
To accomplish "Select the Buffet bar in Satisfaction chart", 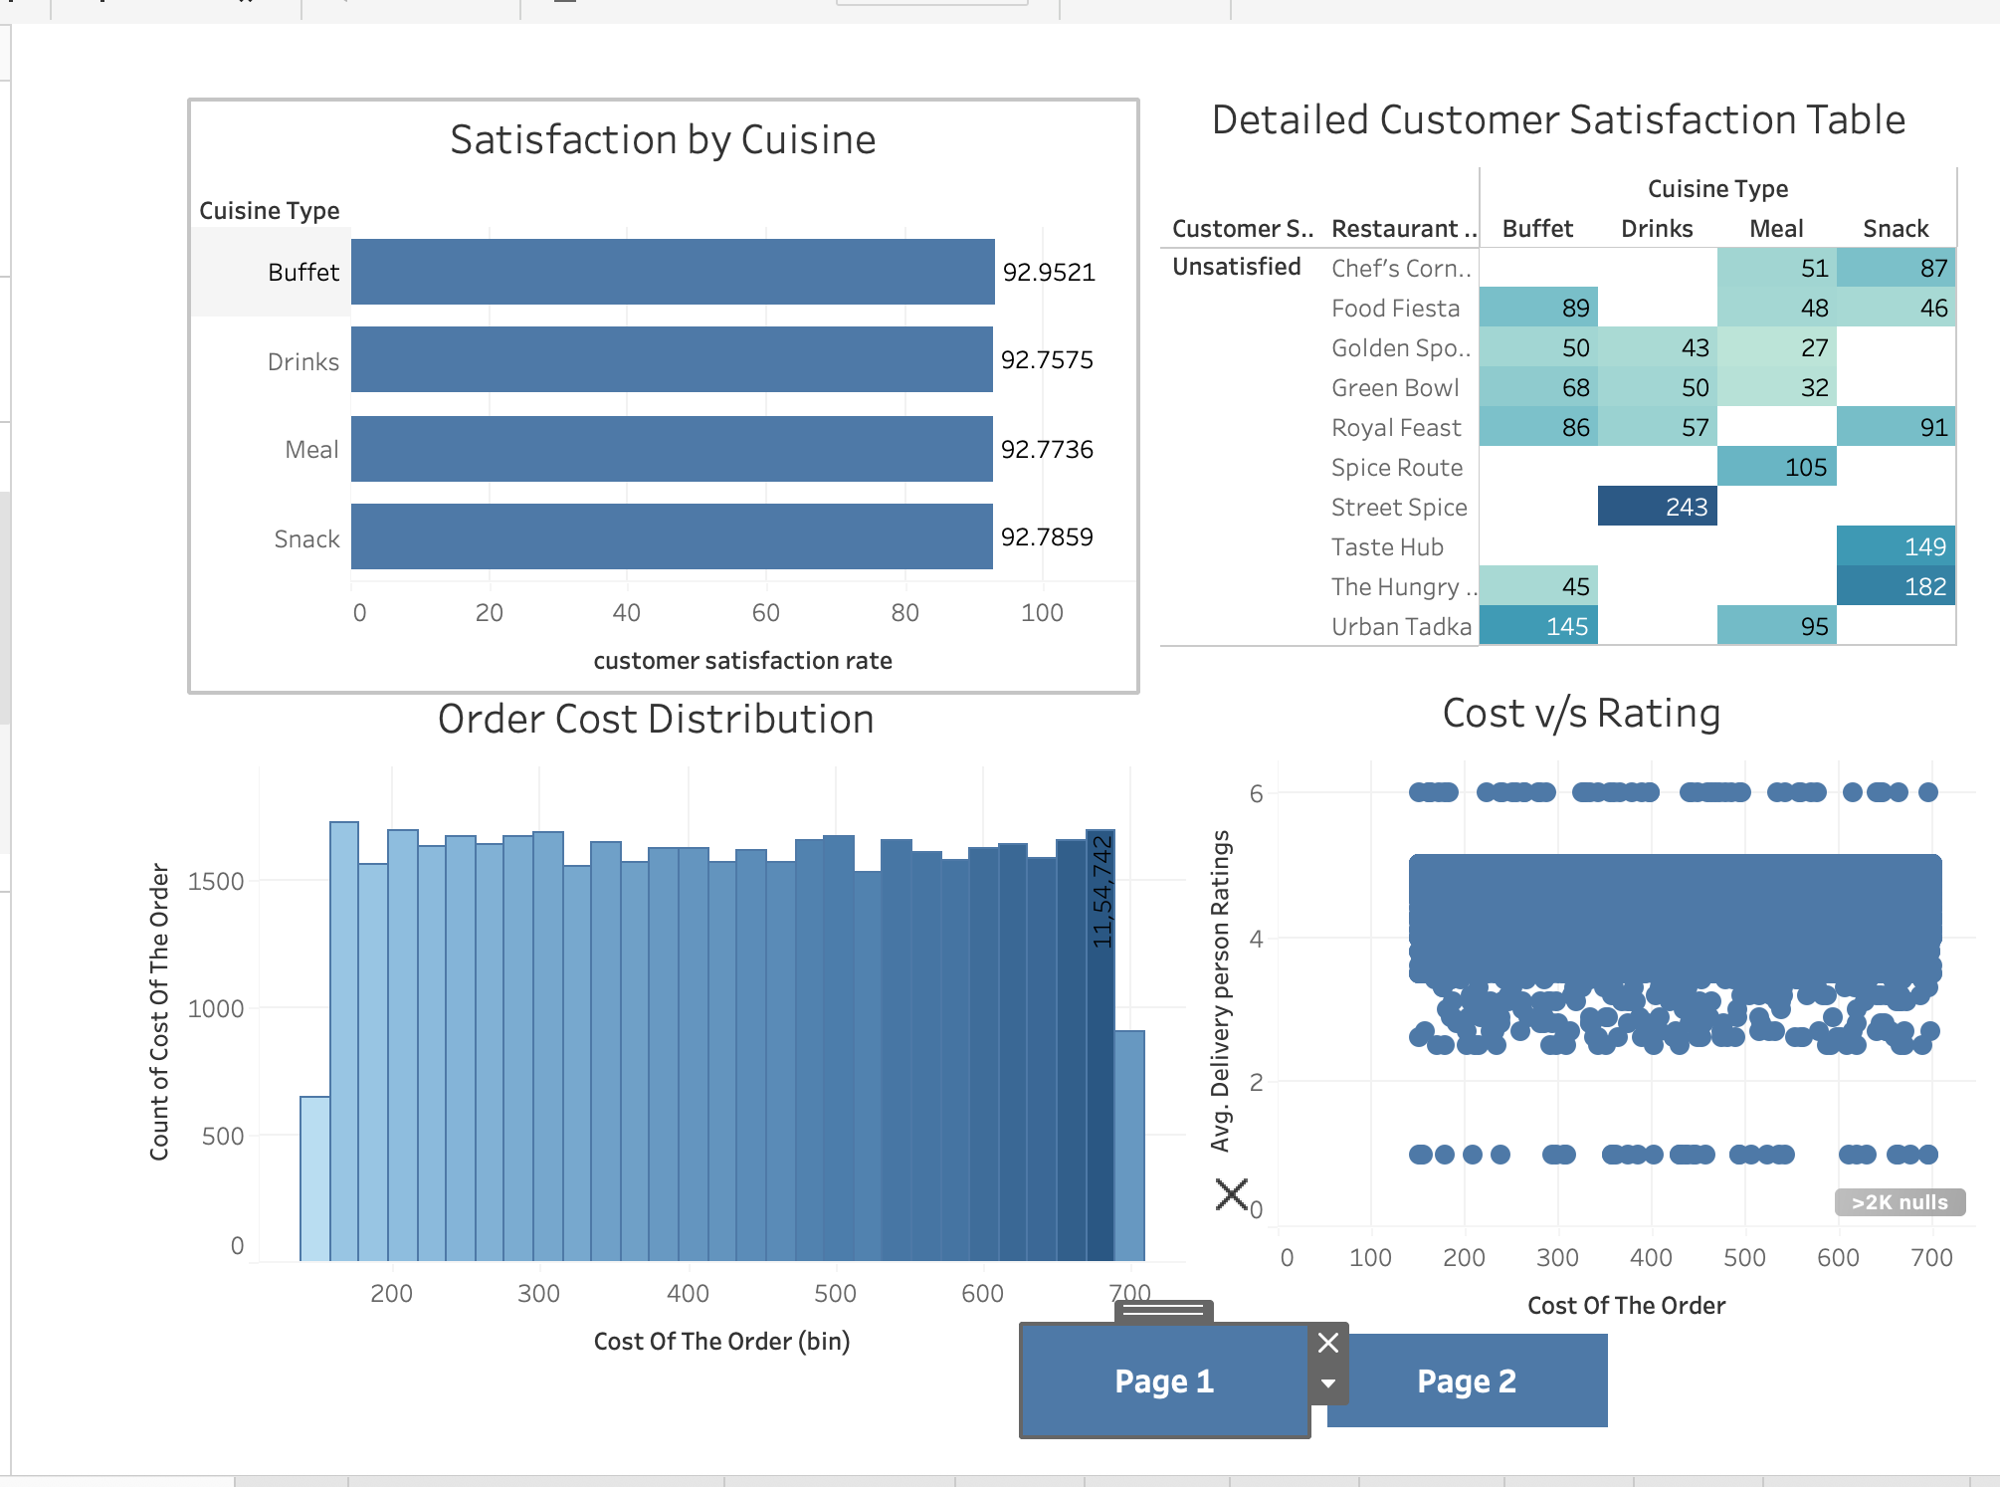I will (673, 272).
